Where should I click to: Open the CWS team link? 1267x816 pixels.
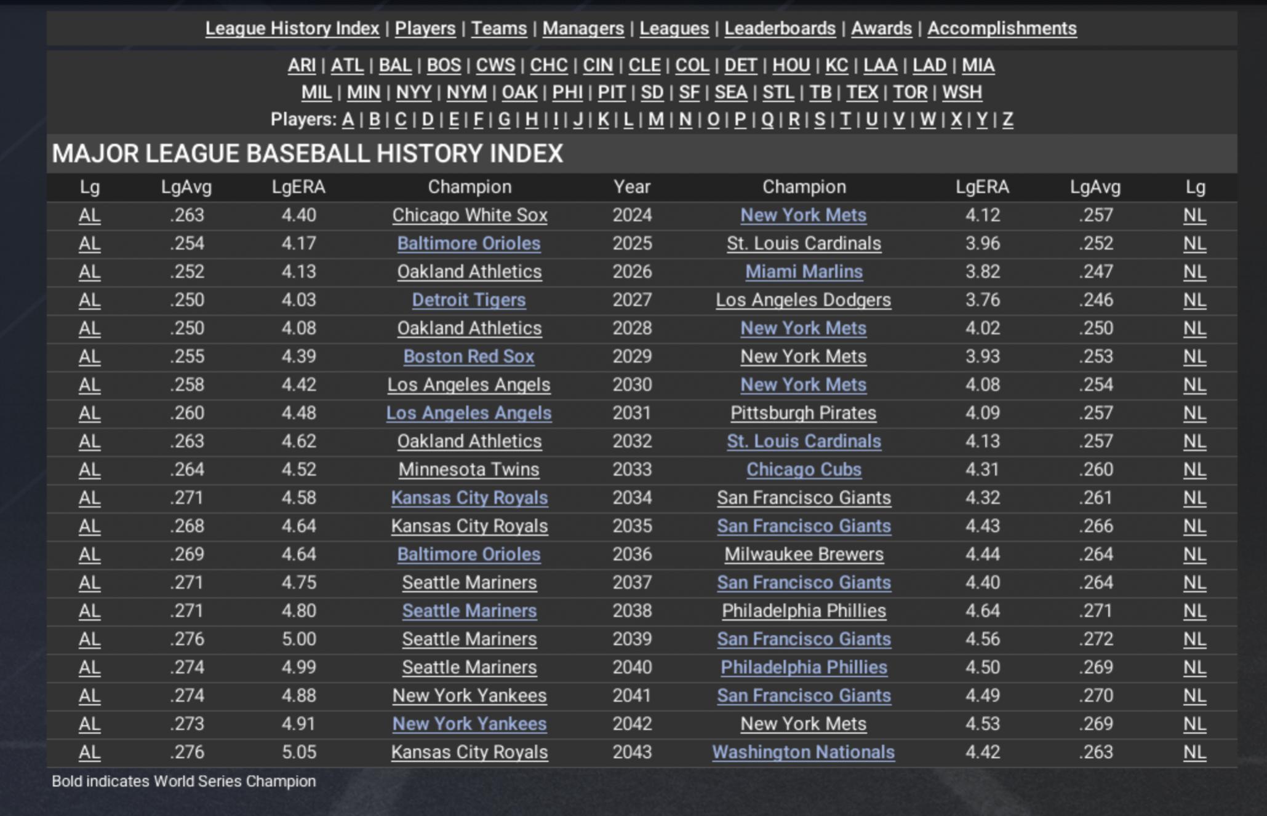tap(495, 65)
